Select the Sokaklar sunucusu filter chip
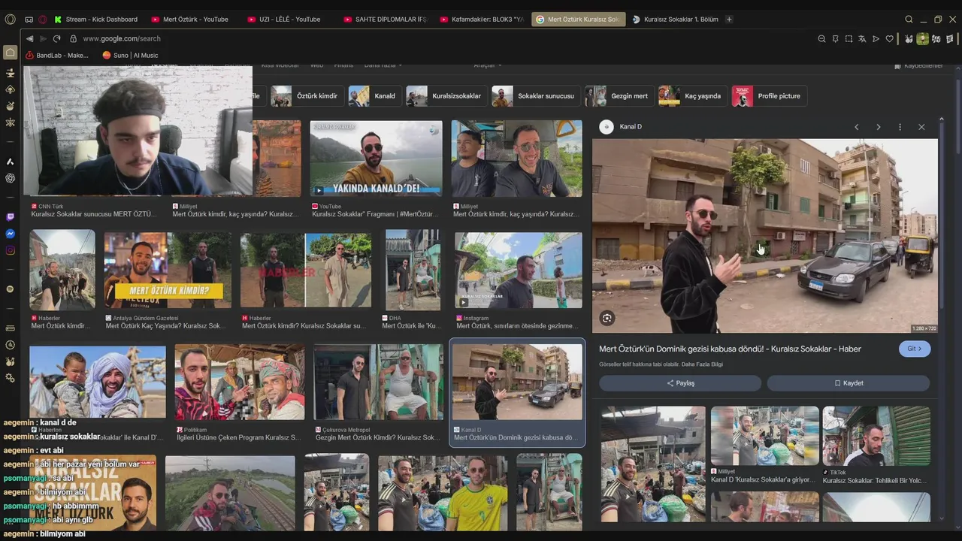 coord(535,96)
